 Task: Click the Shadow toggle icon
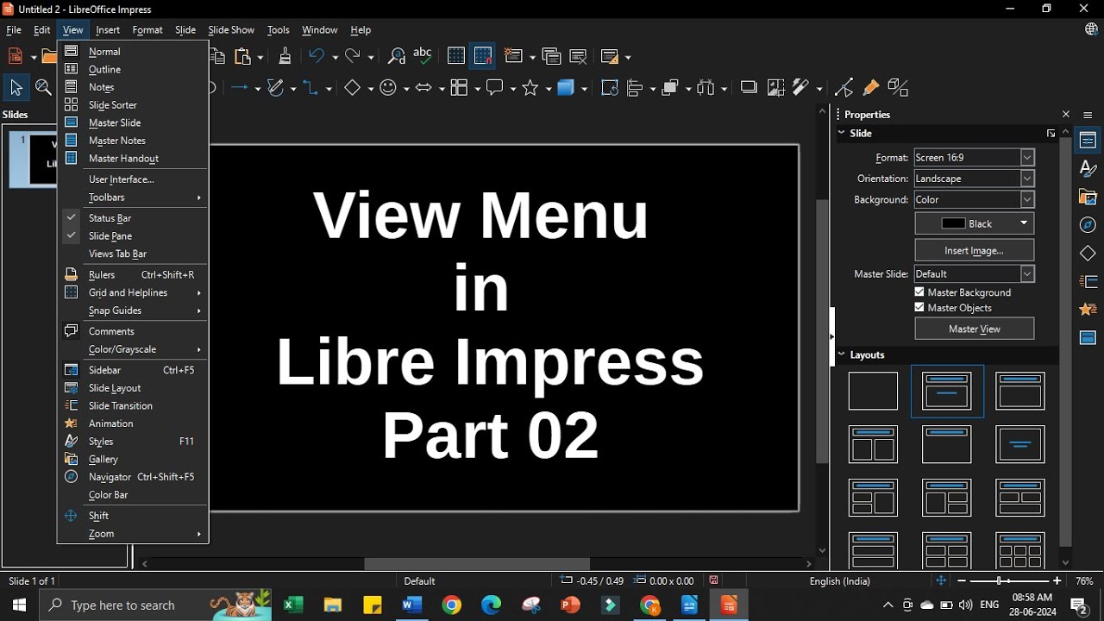749,88
